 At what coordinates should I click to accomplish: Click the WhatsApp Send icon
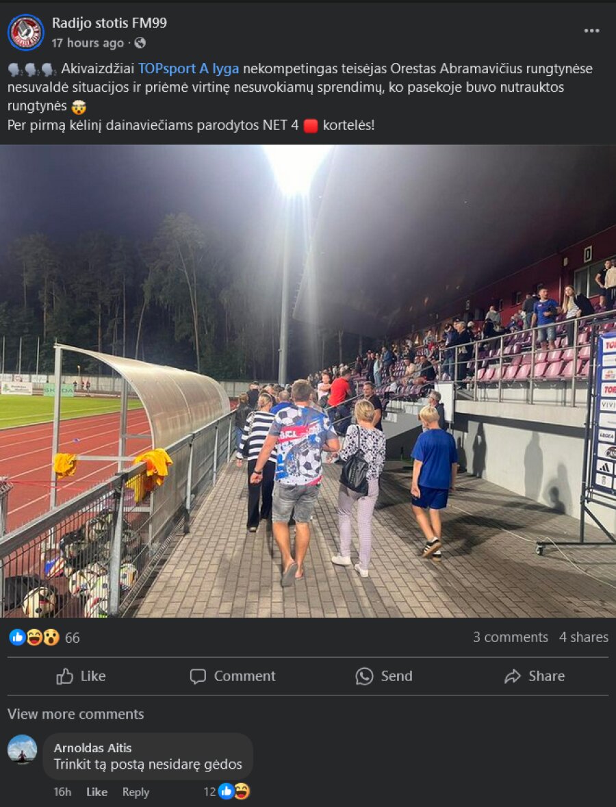point(364,676)
